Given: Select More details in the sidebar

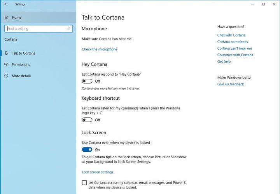Looking at the screenshot, I should [x=21, y=76].
